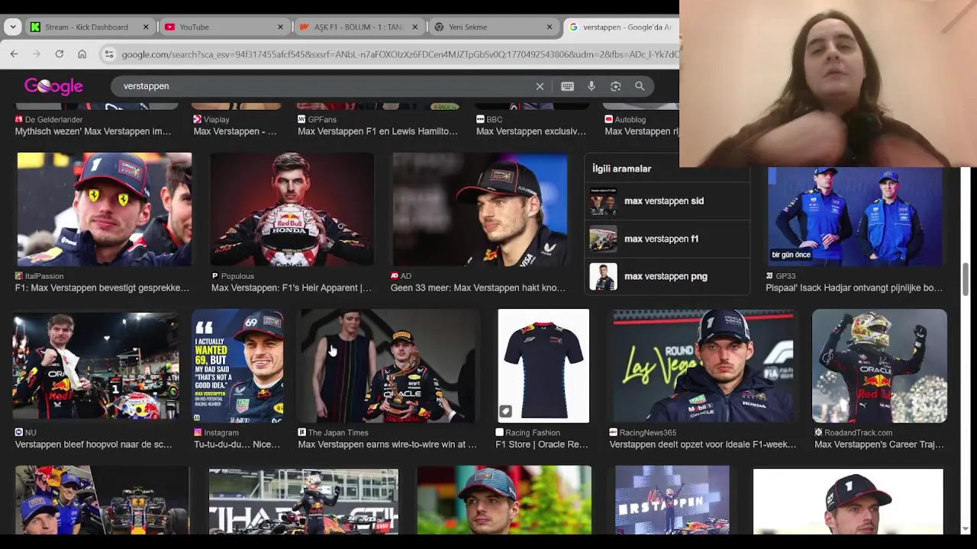Viewport: 977px width, 549px height.
Task: Open the NU podium celebration image
Action: click(x=96, y=366)
